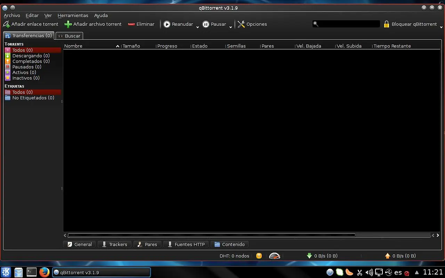445x278 pixels.
Task: Expand hidden system tray icons arrow
Action: pos(417,272)
